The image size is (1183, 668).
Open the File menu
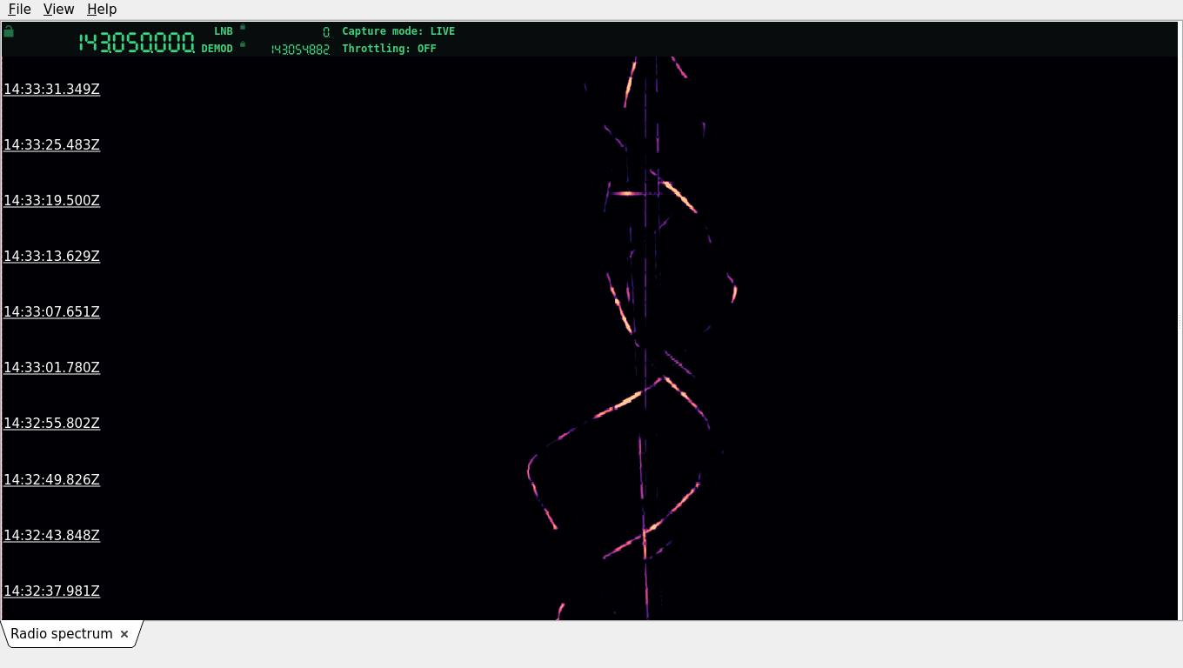coord(19,10)
